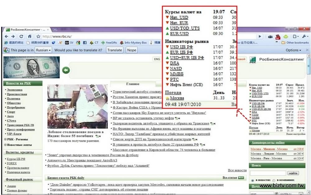311x195 pixels.
Task: Open the translate bar Options dropdown
Action: pyautogui.click(x=293, y=50)
